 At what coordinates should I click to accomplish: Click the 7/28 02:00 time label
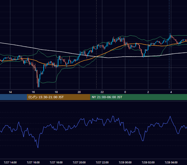pyautogui.click(x=148, y=162)
